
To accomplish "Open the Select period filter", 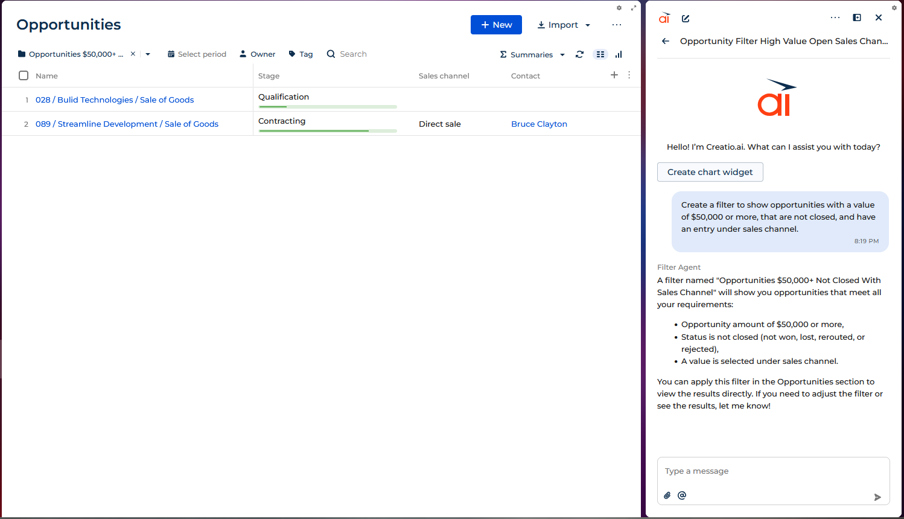I will point(197,54).
